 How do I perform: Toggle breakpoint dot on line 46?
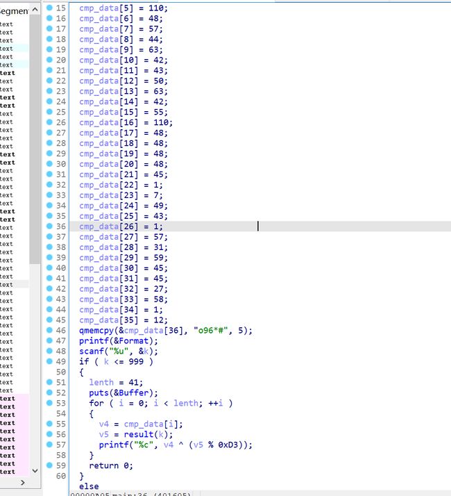(x=49, y=330)
